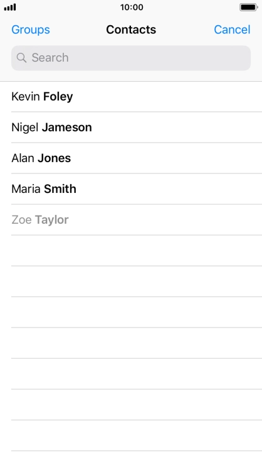Tap the 10:00 clock in status bar
Image resolution: width=262 pixels, height=467 pixels.
point(132,7)
